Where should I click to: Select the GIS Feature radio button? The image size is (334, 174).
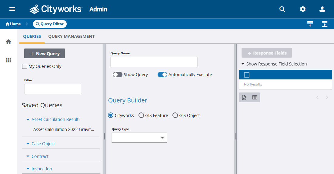[x=141, y=115]
